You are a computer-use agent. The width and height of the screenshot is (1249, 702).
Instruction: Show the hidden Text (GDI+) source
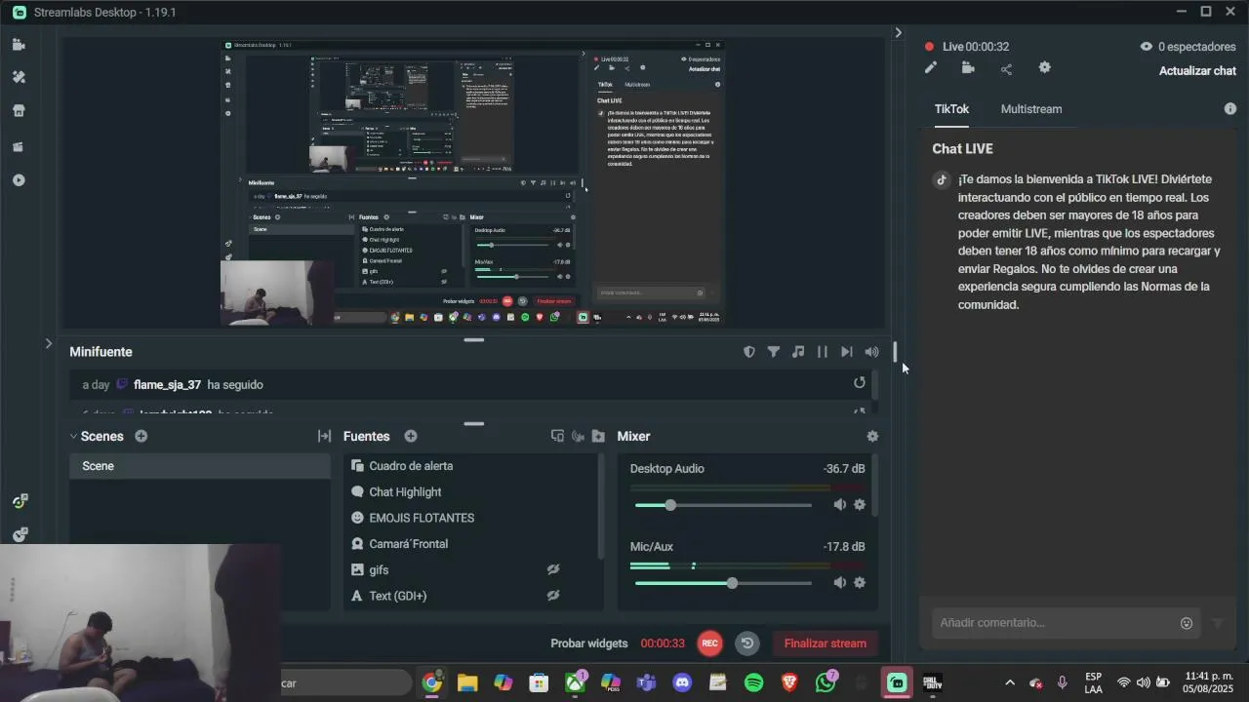(x=553, y=596)
